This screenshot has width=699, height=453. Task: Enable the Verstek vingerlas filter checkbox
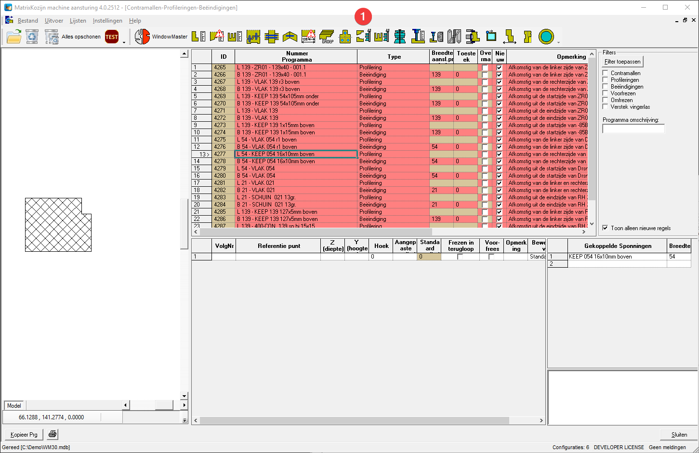click(606, 106)
